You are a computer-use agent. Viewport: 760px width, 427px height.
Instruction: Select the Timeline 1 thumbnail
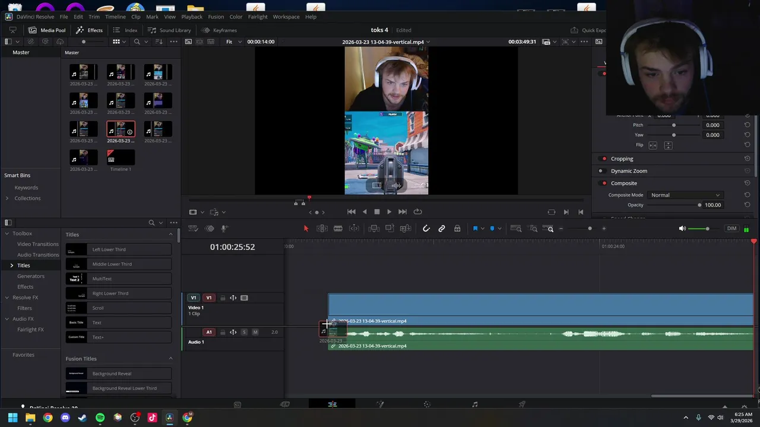(121, 158)
